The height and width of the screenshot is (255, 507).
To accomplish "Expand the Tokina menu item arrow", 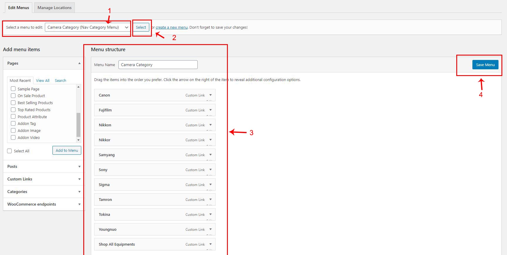I will click(211, 214).
